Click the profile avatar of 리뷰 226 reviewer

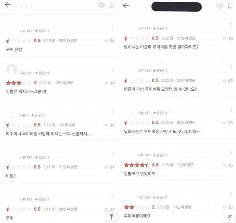tap(11, 70)
